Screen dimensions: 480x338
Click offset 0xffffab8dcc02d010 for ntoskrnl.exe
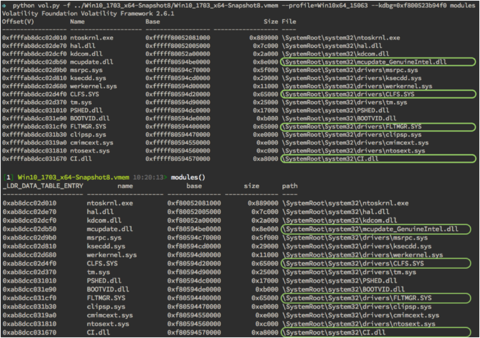34,38
